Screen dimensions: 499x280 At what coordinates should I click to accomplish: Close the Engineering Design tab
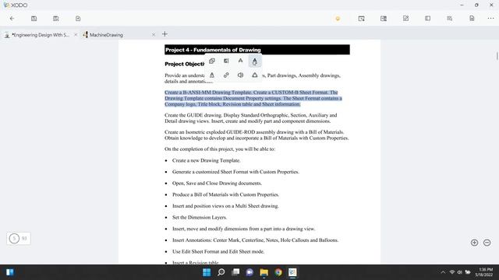[76, 35]
